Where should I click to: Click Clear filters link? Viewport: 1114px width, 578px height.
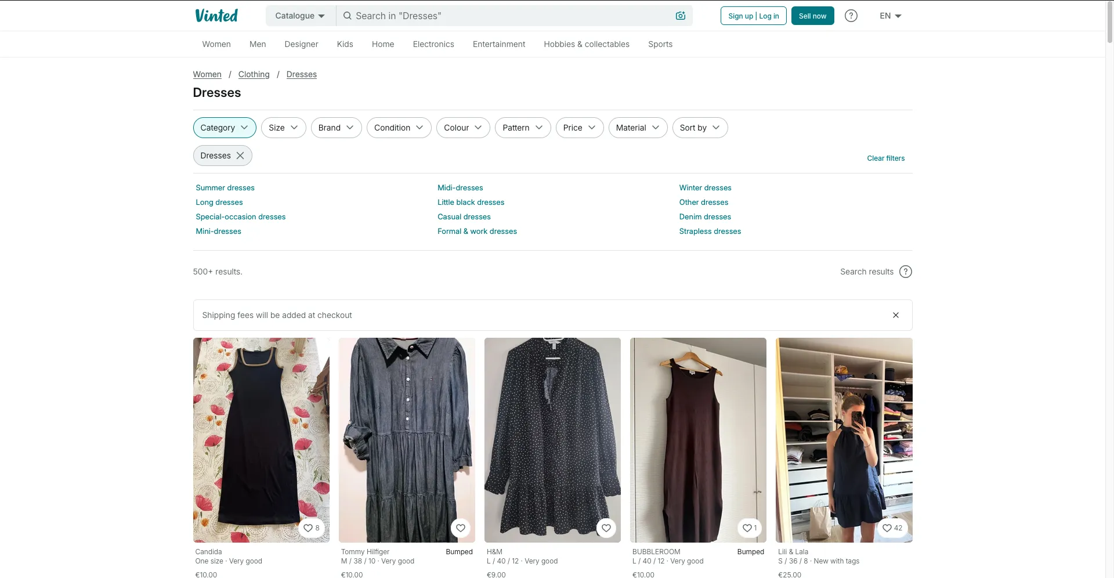click(x=885, y=158)
